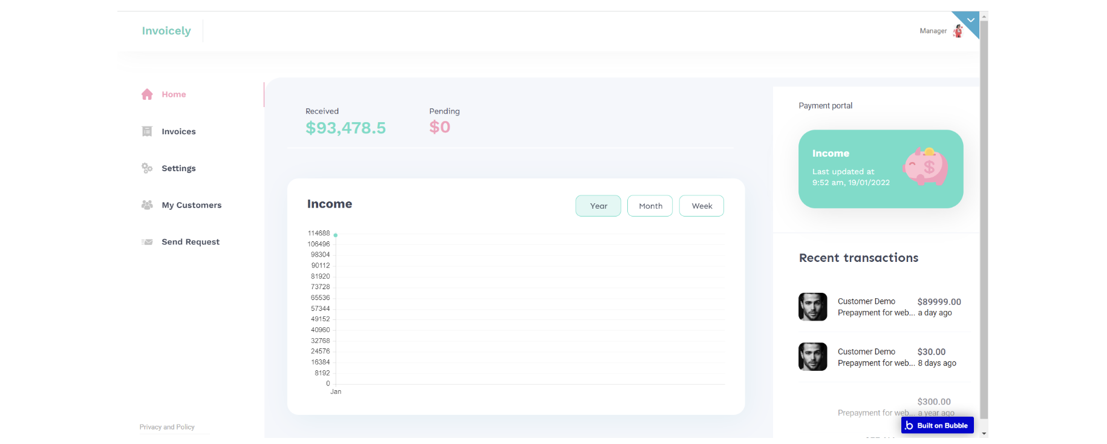Image resolution: width=1107 pixels, height=444 pixels.
Task: Switch the income chart to Month
Action: [x=650, y=206]
